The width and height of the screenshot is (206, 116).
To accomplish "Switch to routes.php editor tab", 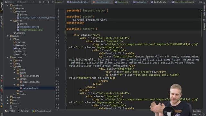I will [x=141, y=2].
